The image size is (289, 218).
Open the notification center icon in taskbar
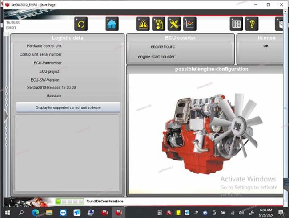[x=281, y=213]
